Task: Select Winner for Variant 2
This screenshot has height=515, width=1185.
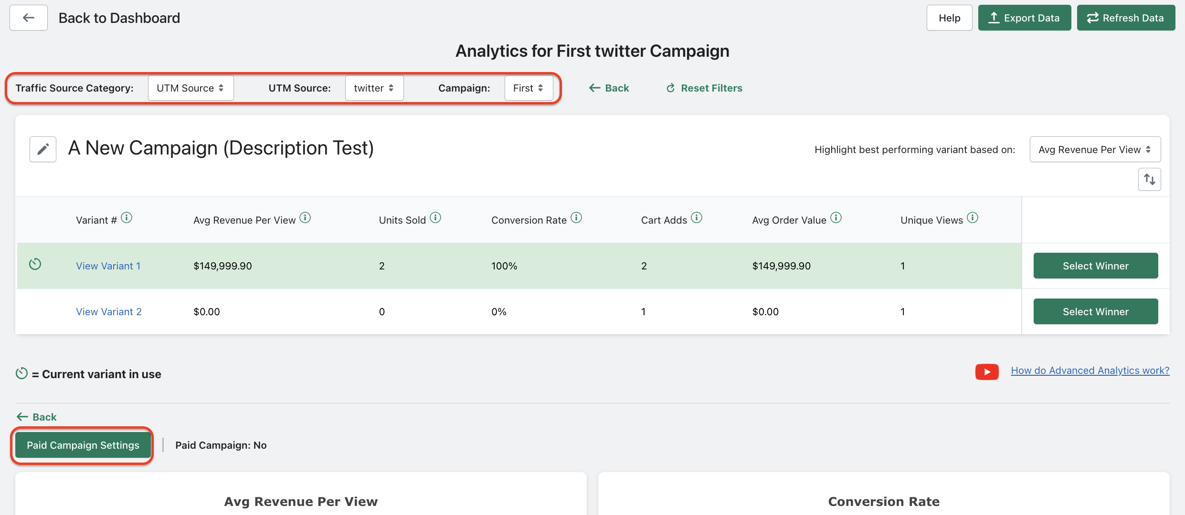Action: pyautogui.click(x=1095, y=312)
